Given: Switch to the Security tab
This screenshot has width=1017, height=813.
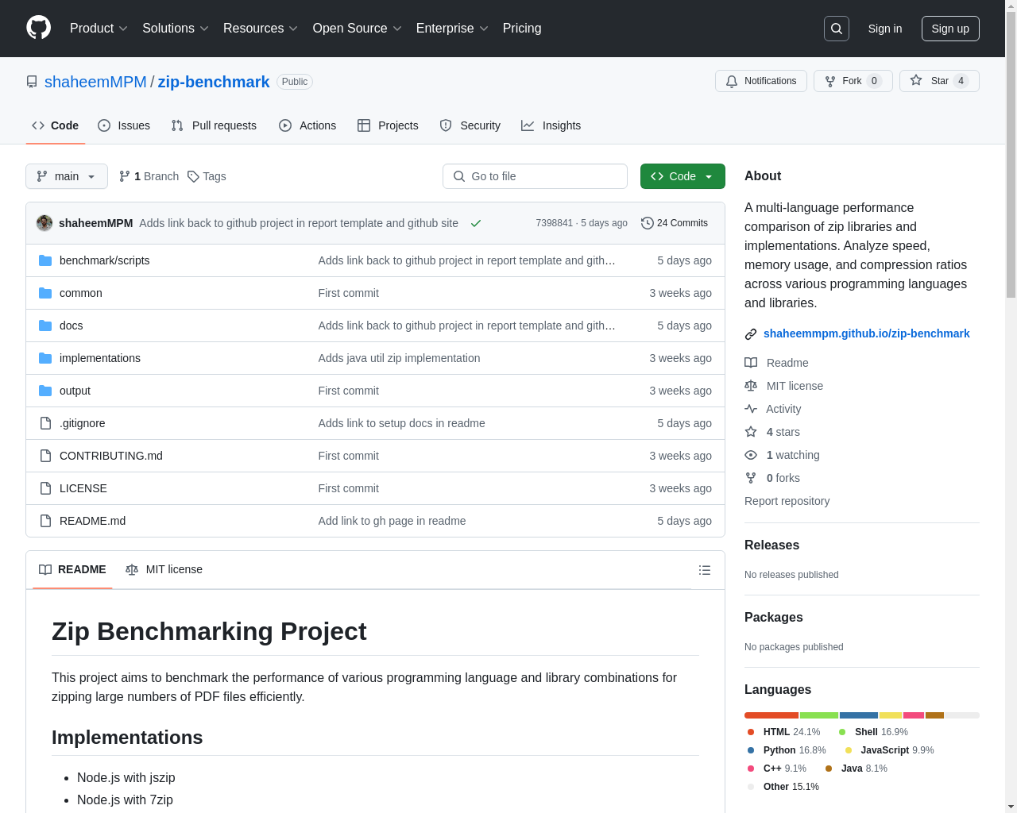Looking at the screenshot, I should coord(470,125).
